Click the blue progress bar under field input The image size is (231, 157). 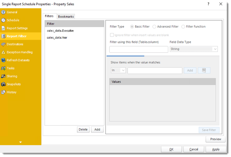point(125,56)
